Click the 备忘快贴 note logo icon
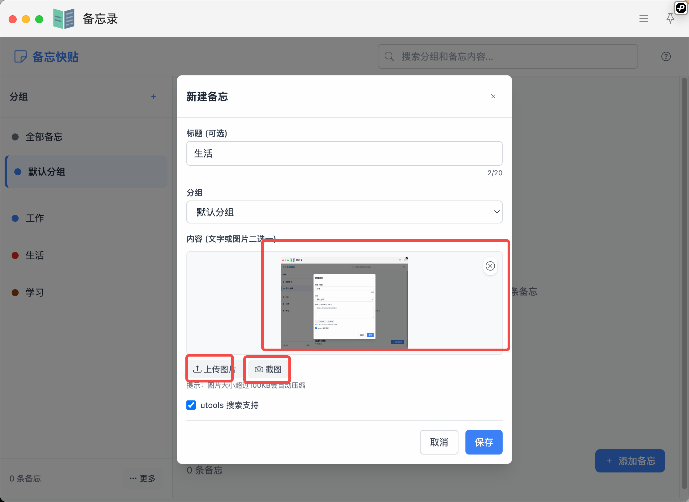This screenshot has width=689, height=502. coord(20,57)
